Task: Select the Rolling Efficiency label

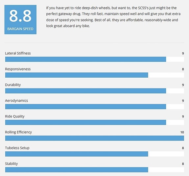Action: 18,132
